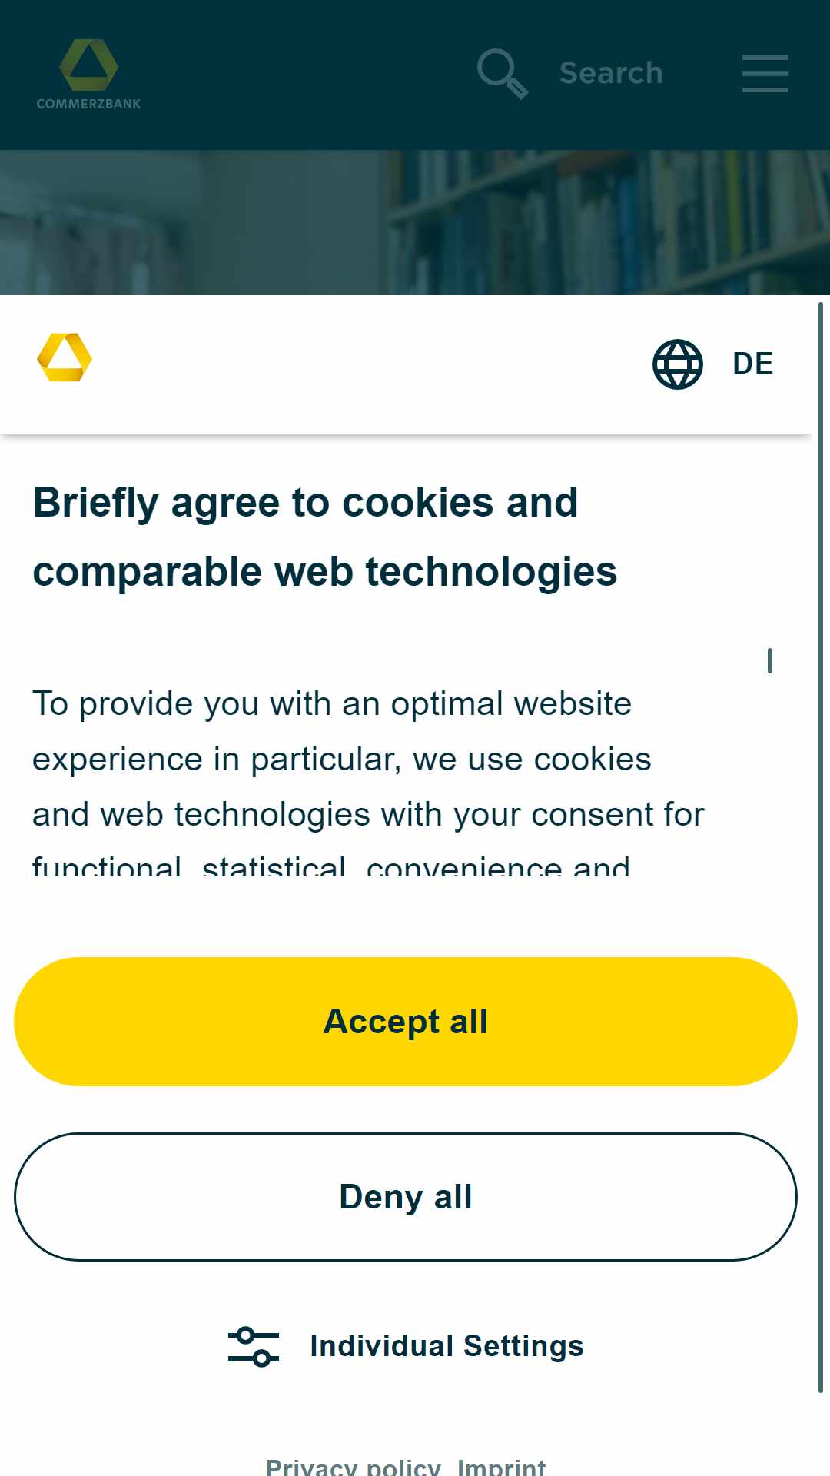Accept all cookies with the yellow button
830x1476 pixels.
coord(406,1022)
